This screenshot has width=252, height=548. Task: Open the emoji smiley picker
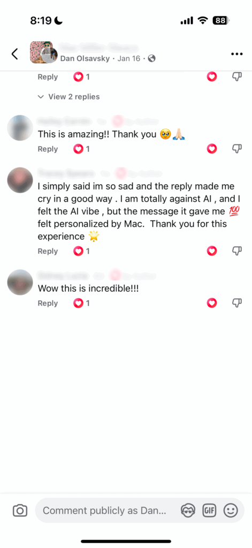[x=231, y=511]
